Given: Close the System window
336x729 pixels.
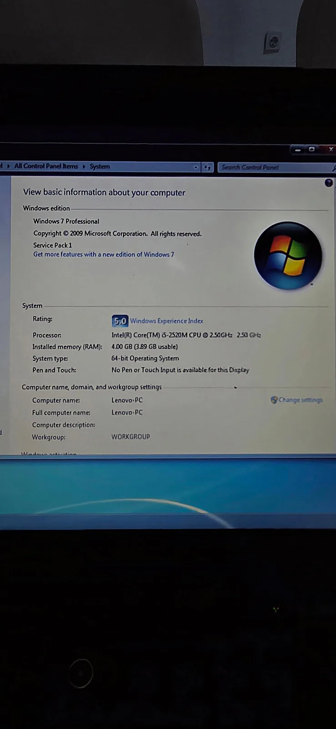Looking at the screenshot, I should point(331,149).
